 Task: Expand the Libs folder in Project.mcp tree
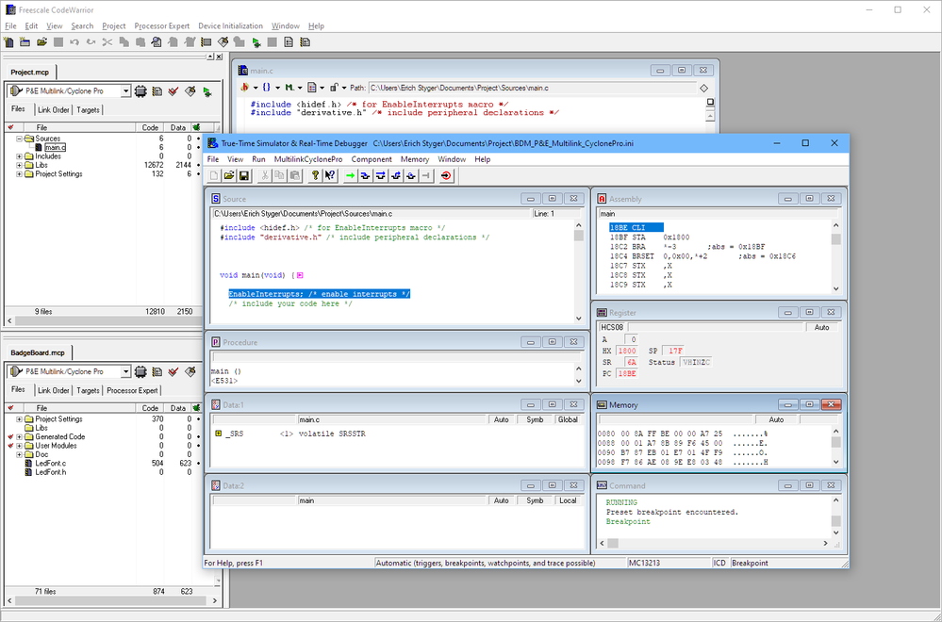pyautogui.click(x=20, y=165)
